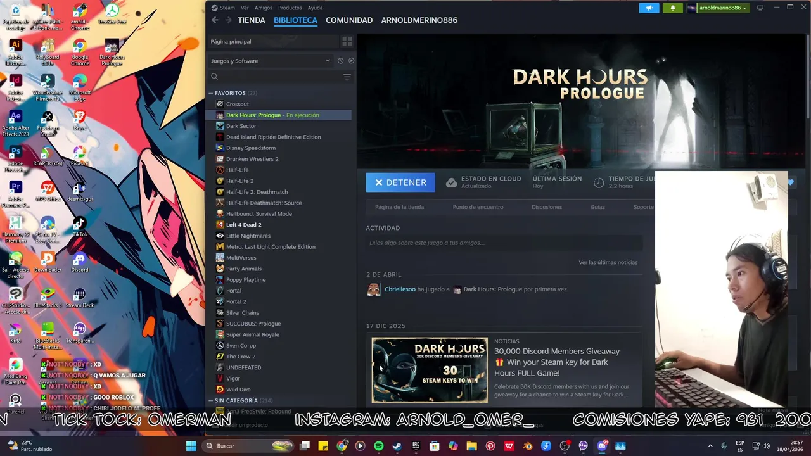The image size is (811, 456).
Task: Open the 30K Discord giveaway news thumbnail
Action: click(x=430, y=370)
